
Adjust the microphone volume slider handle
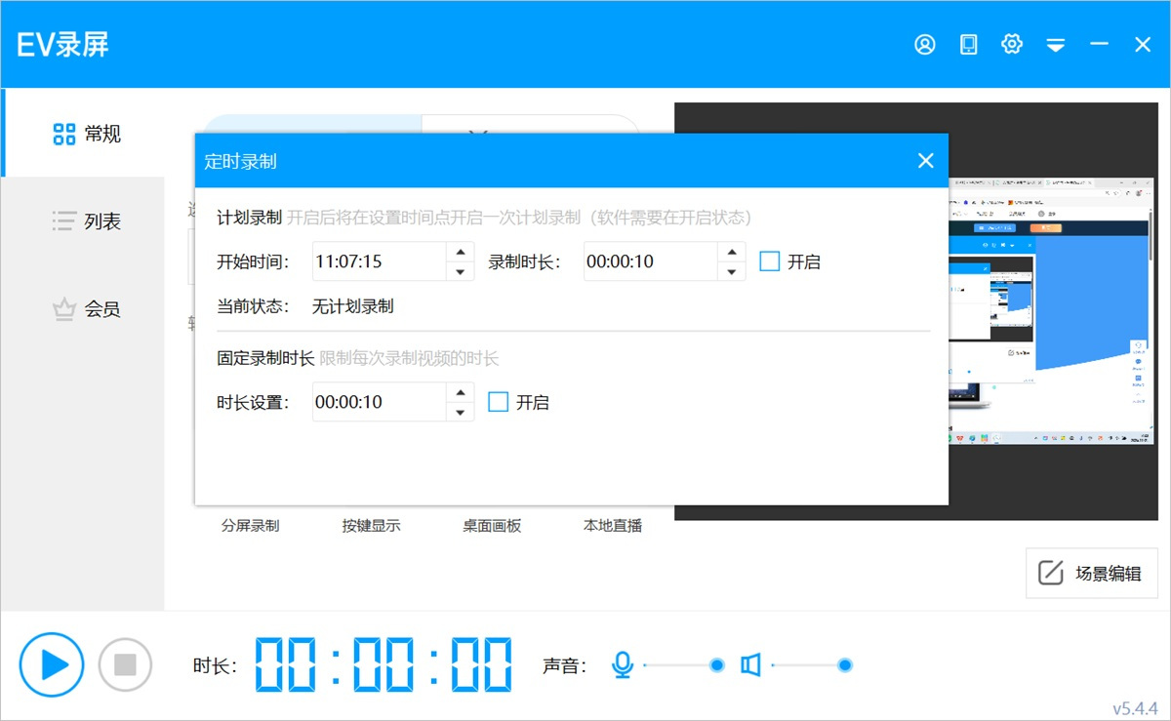click(717, 665)
